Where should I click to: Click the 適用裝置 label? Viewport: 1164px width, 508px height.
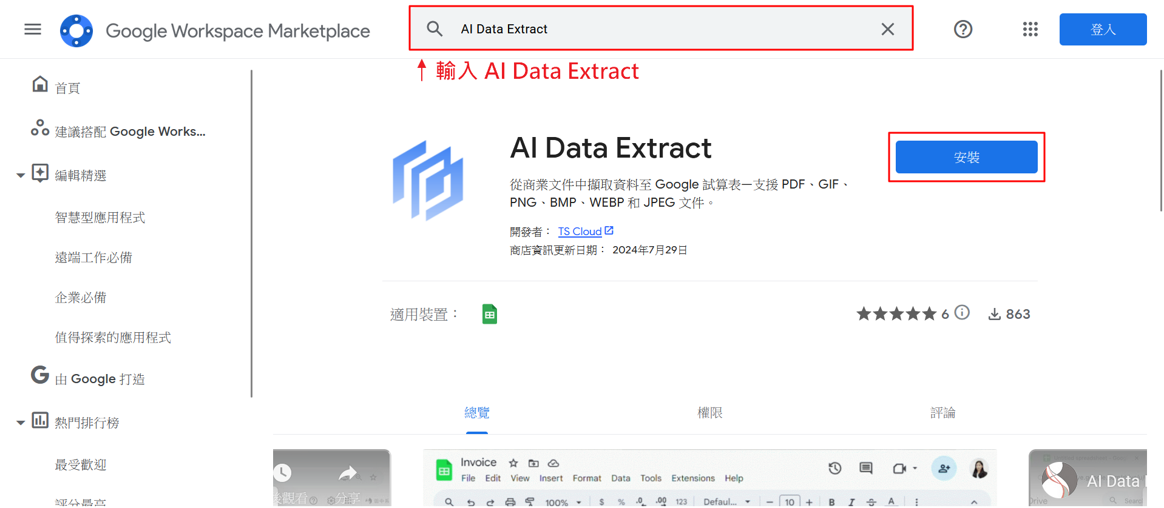click(424, 315)
